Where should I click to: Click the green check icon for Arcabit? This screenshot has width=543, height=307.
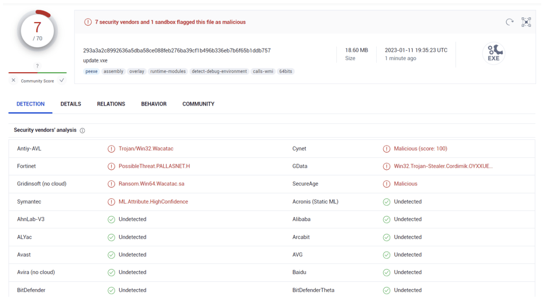[x=386, y=237]
